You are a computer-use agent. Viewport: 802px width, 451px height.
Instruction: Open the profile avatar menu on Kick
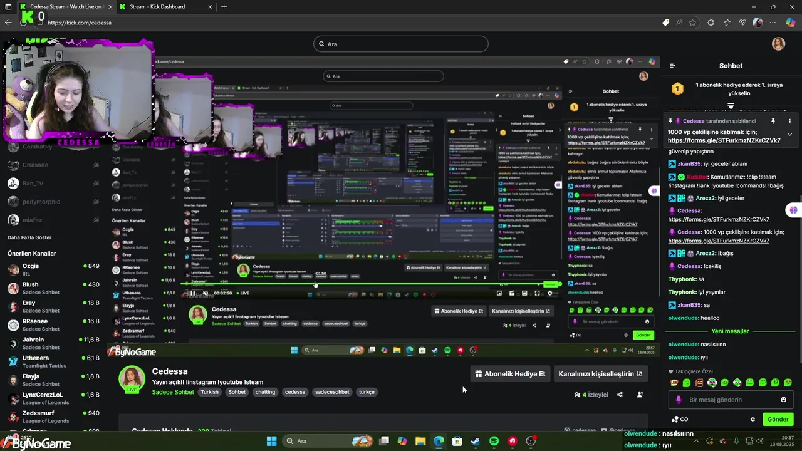coord(778,44)
